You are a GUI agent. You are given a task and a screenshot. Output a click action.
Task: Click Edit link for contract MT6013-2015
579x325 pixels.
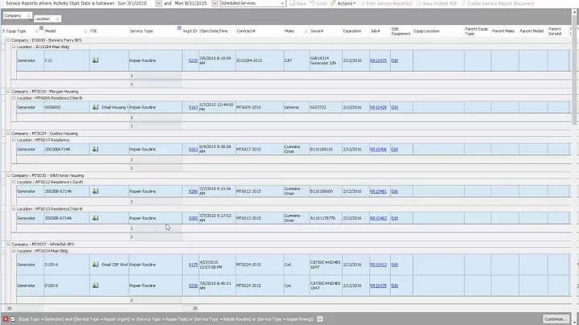tap(395, 218)
